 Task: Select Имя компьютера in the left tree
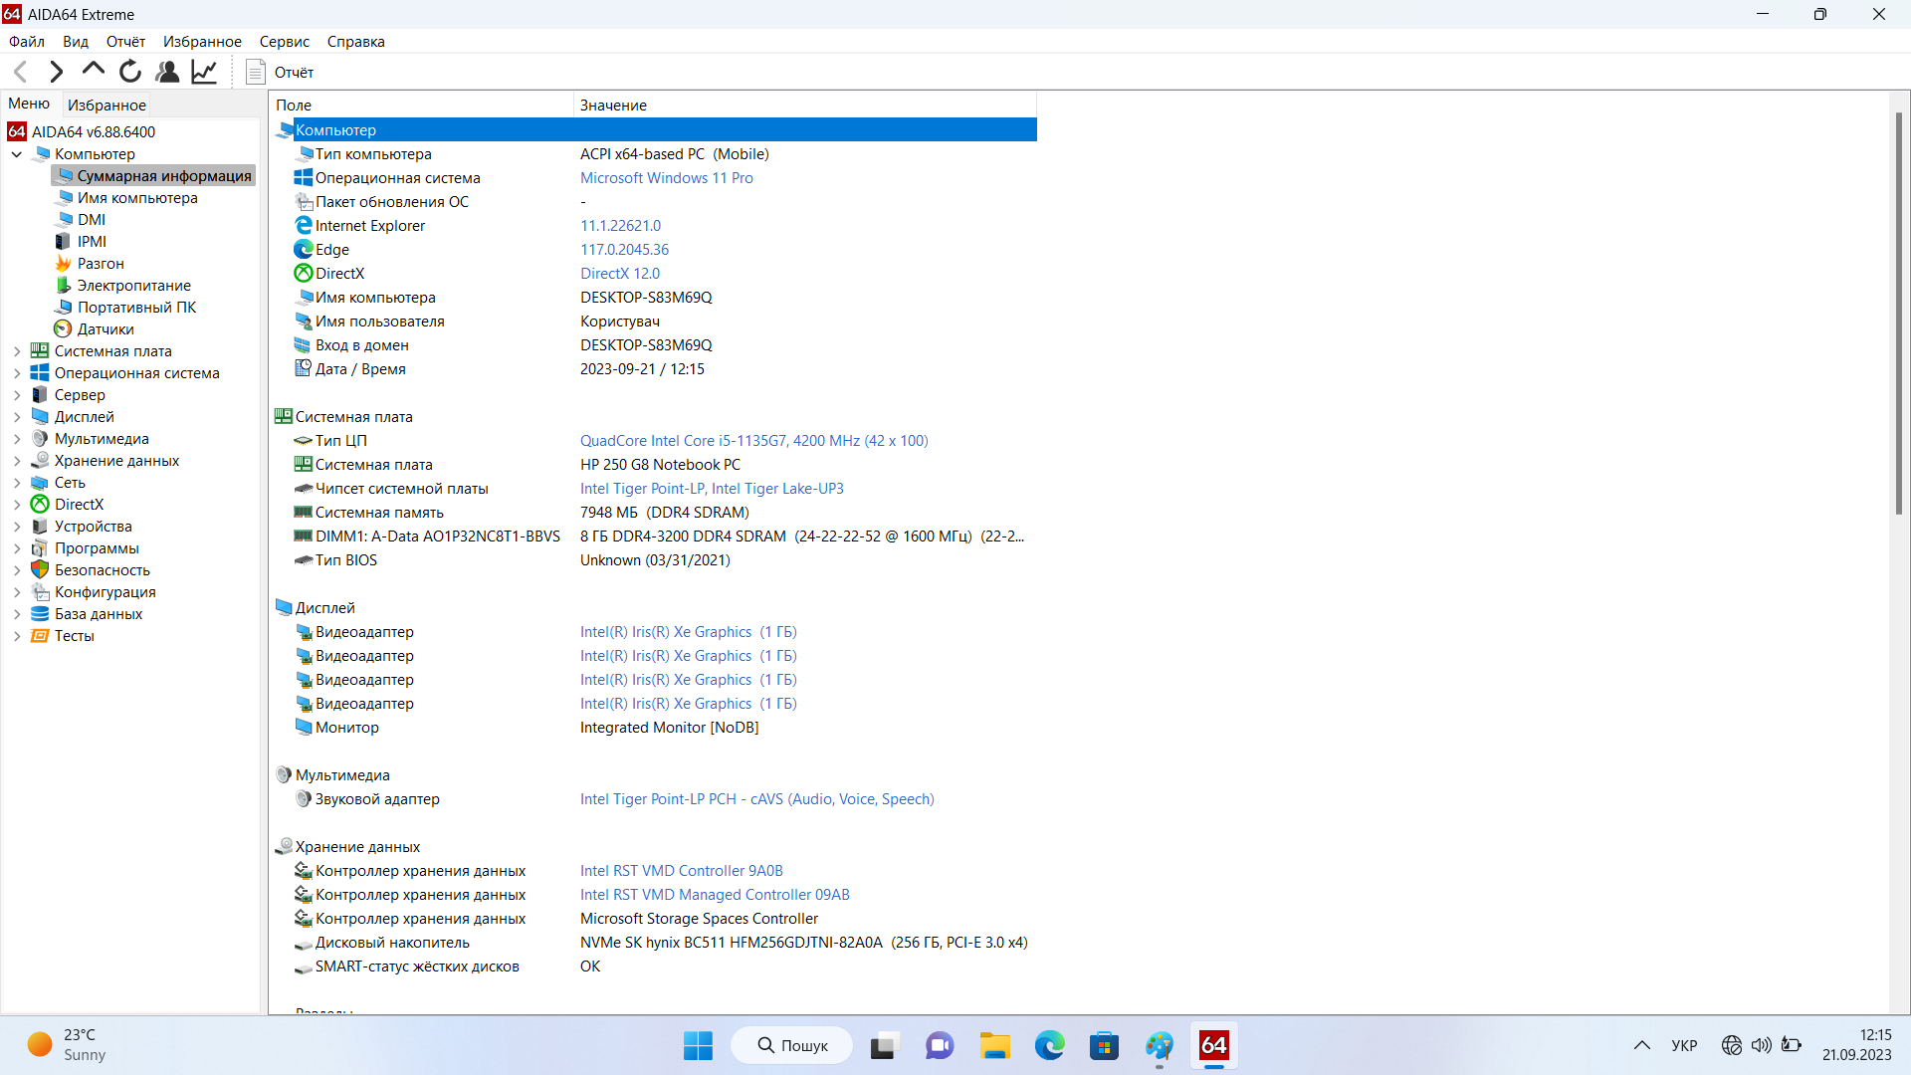point(137,198)
